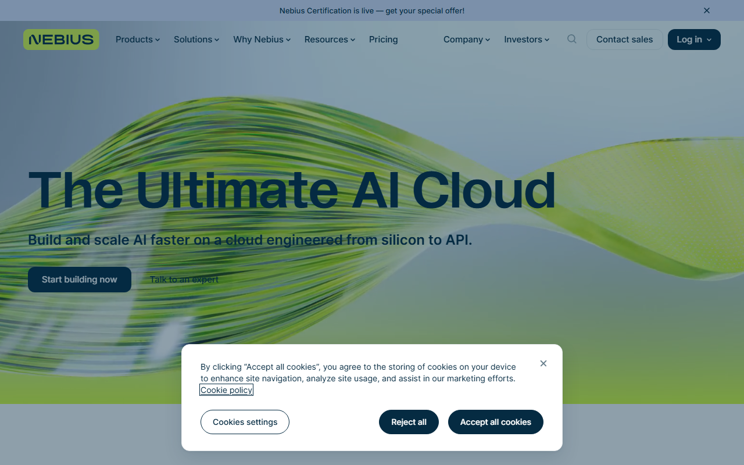Viewport: 744px width, 465px height.
Task: Reject all cookies
Action: (409, 422)
